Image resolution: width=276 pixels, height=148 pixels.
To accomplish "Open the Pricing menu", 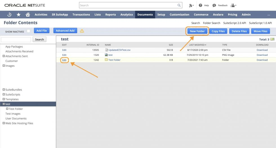I will coord(233,15).
